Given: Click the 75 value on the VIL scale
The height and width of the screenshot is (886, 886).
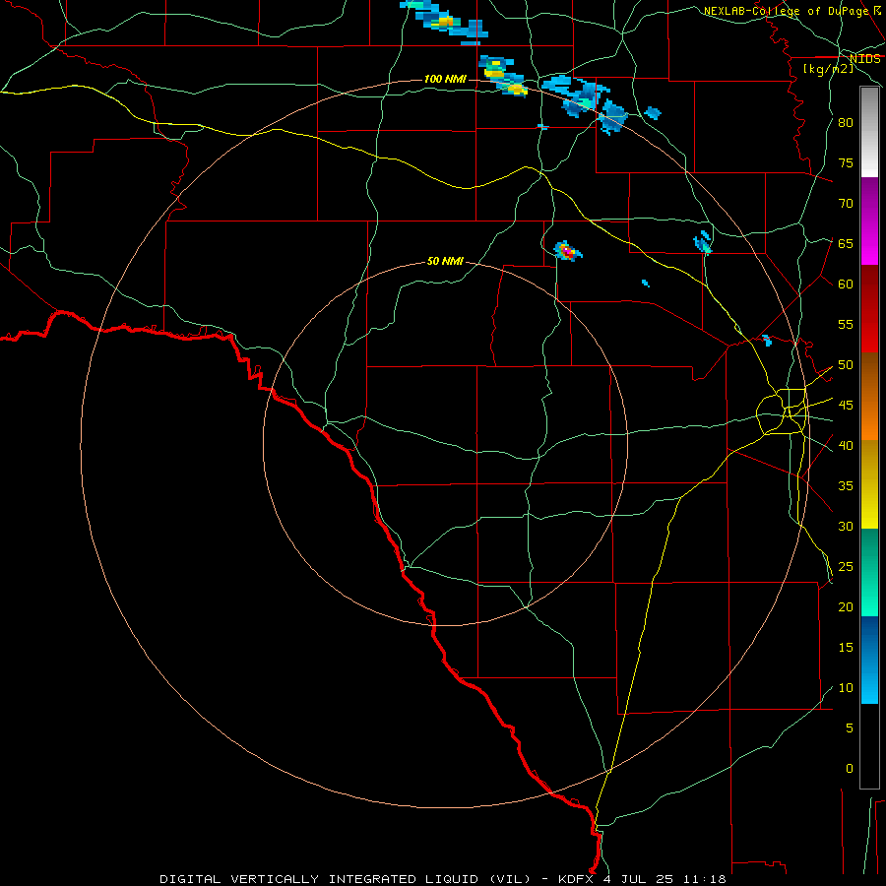Looking at the screenshot, I should click(x=846, y=162).
